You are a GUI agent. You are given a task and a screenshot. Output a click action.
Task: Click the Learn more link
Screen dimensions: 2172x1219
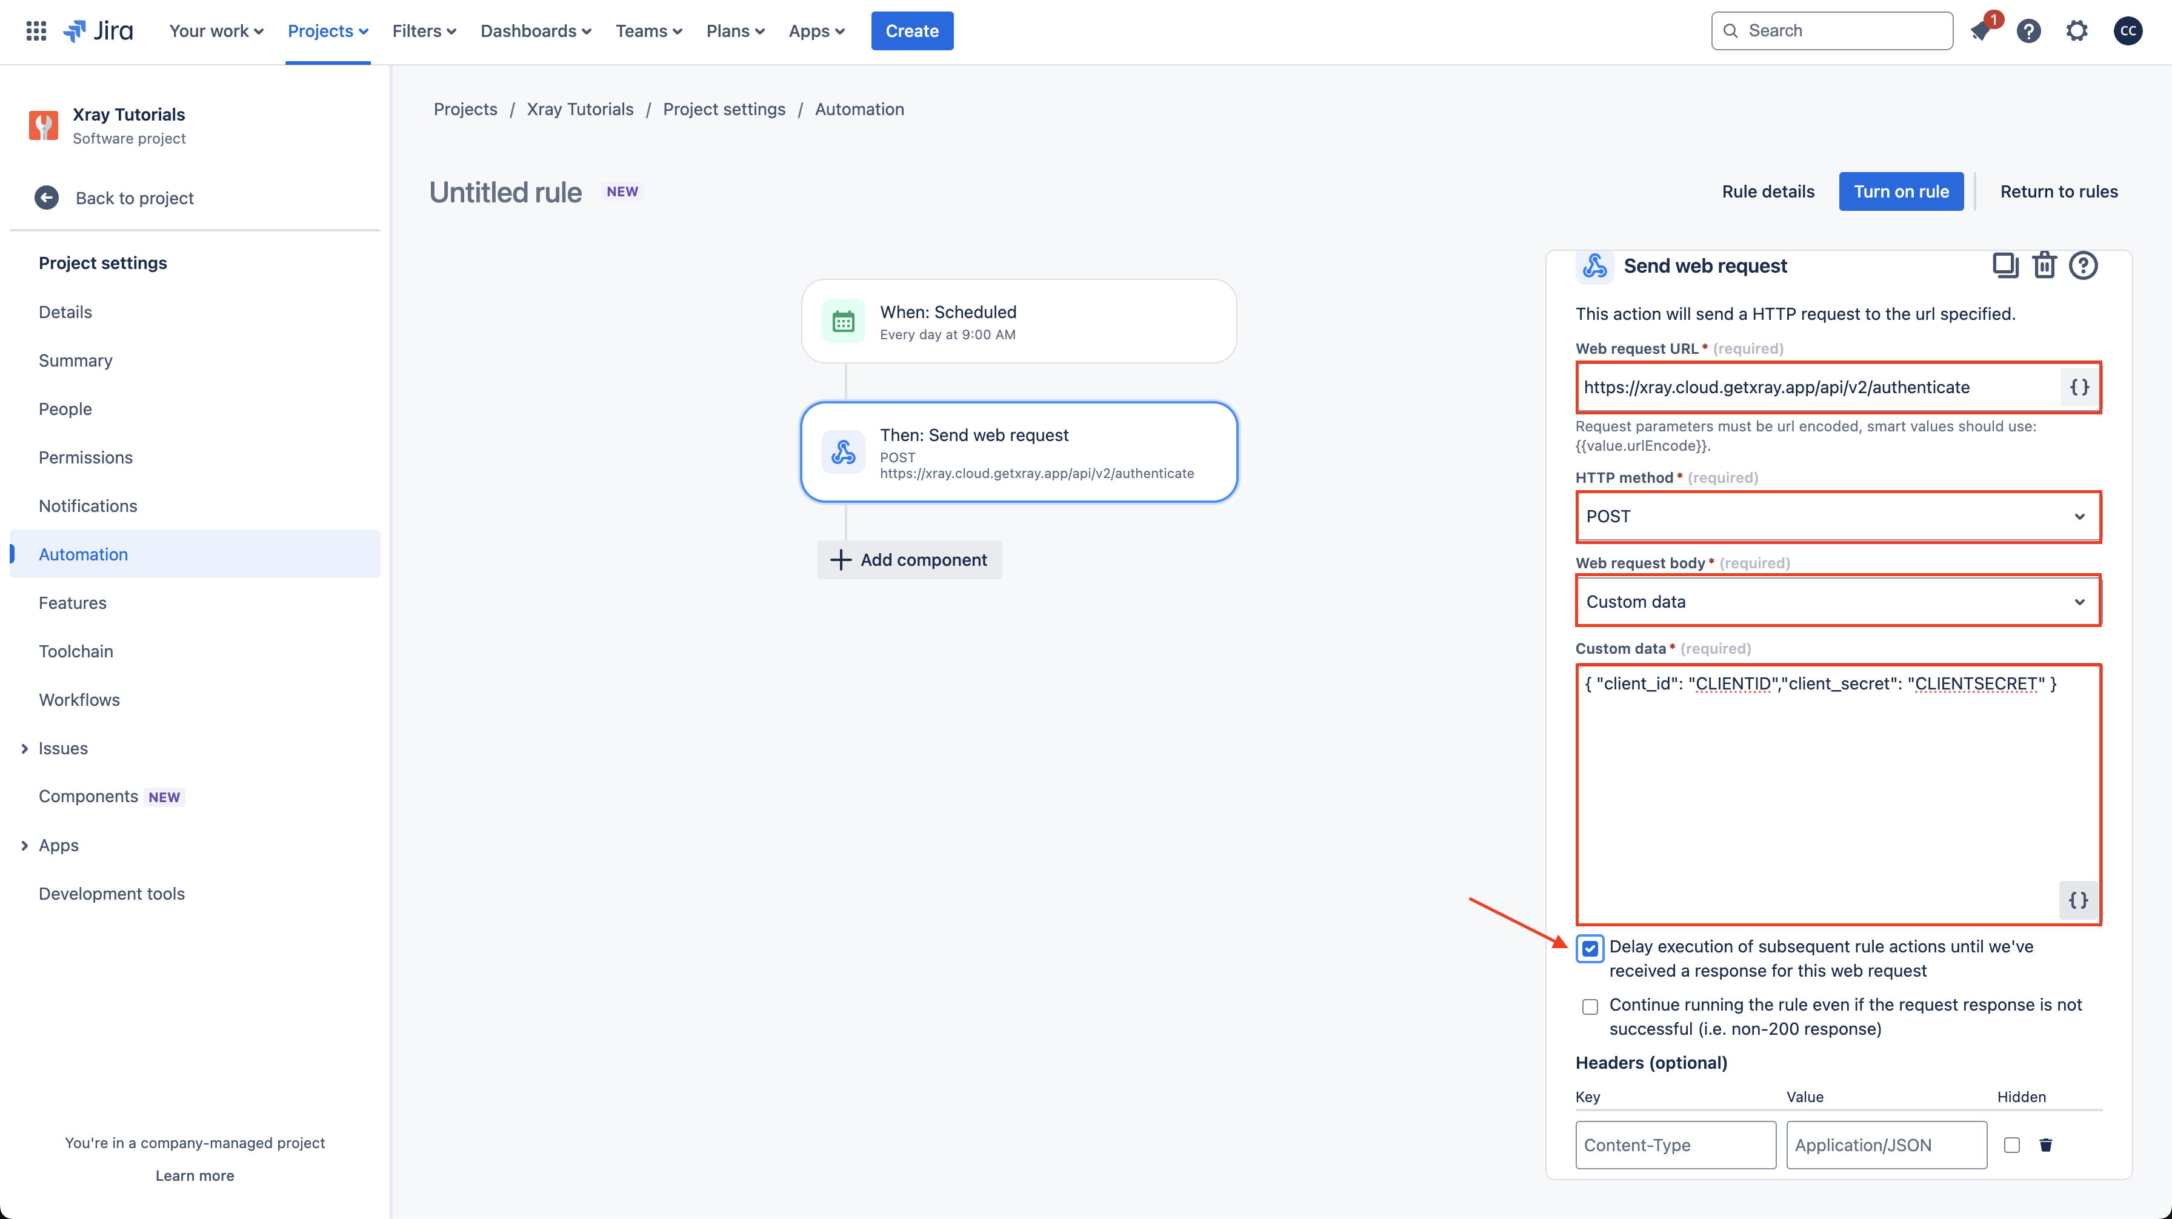[x=195, y=1175]
